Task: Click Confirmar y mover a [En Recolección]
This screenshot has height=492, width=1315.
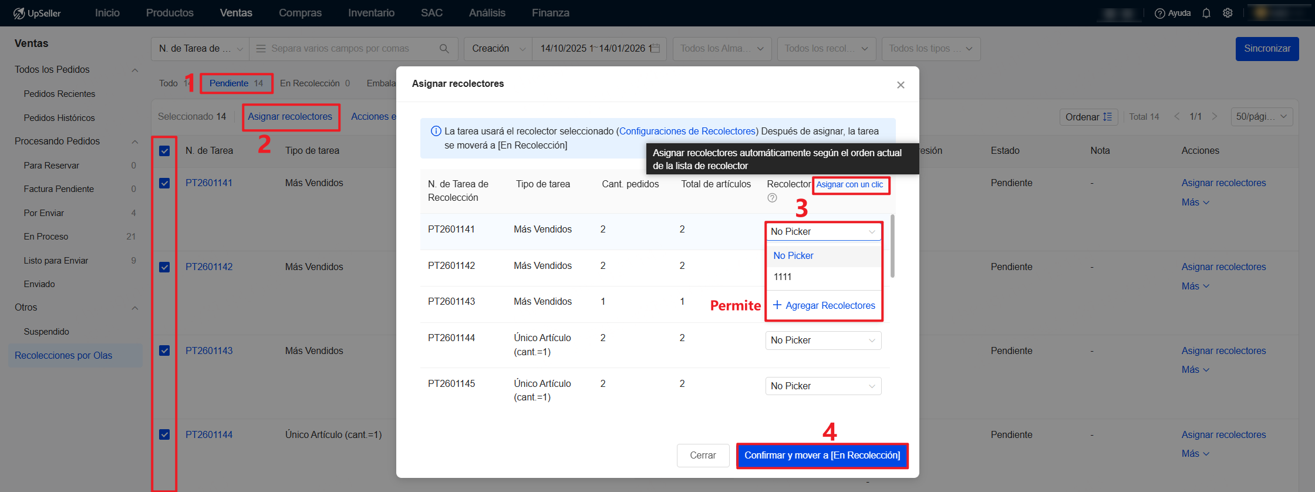Action: coord(822,456)
